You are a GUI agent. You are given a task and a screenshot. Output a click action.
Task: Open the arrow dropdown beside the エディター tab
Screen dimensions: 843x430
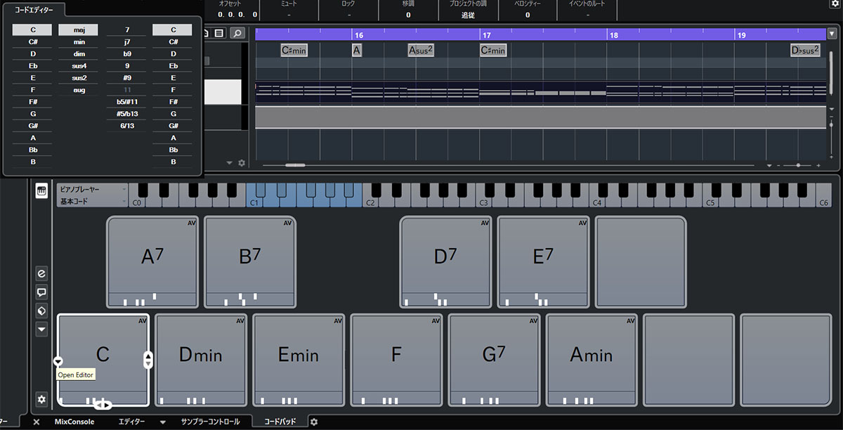click(162, 422)
